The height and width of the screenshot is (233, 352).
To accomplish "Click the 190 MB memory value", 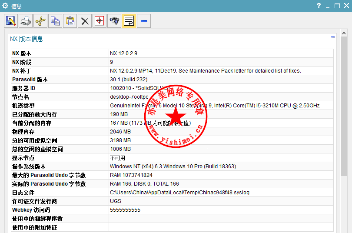I will coord(119,114).
